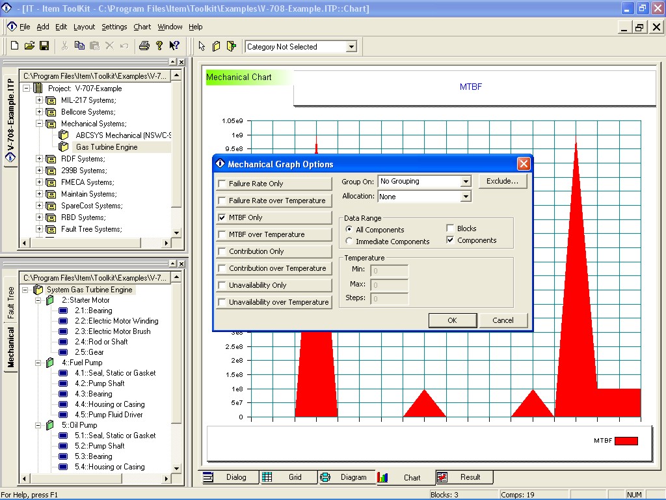Check the Blocks checkbox
Image resolution: width=666 pixels, height=500 pixels.
coord(450,229)
